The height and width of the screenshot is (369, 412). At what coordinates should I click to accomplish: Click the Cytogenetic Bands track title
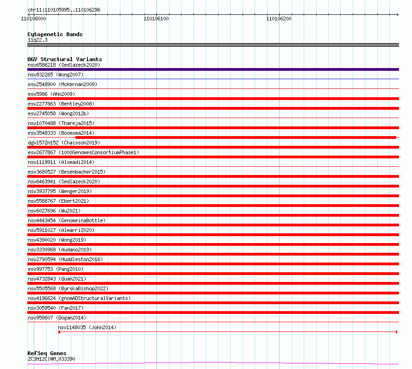point(55,34)
